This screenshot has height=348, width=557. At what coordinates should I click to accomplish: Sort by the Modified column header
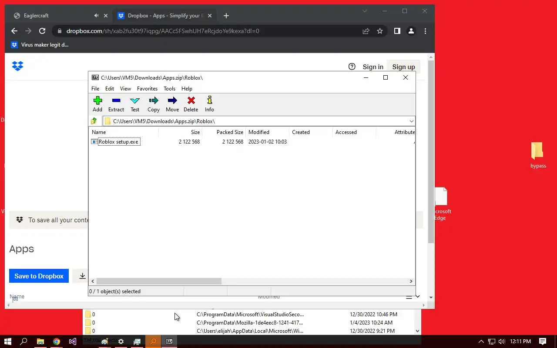coord(267,132)
